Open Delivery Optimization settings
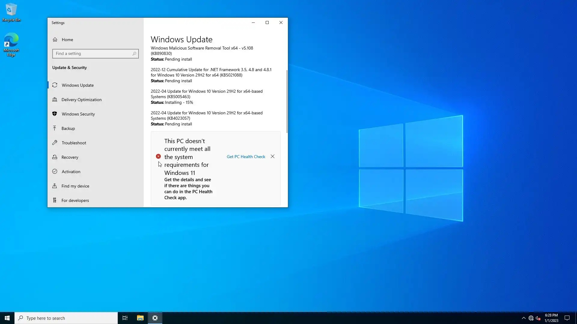Screen dimensions: 577x324 point(81,100)
